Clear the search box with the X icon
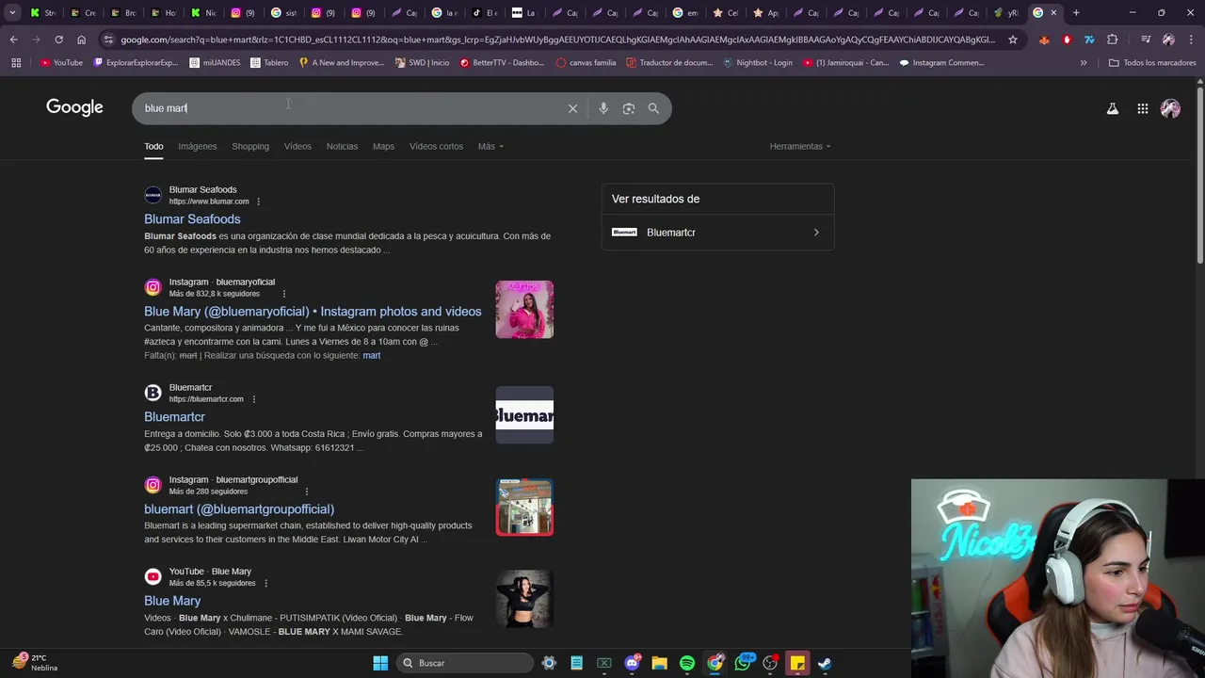The height and width of the screenshot is (678, 1205). coord(572,108)
